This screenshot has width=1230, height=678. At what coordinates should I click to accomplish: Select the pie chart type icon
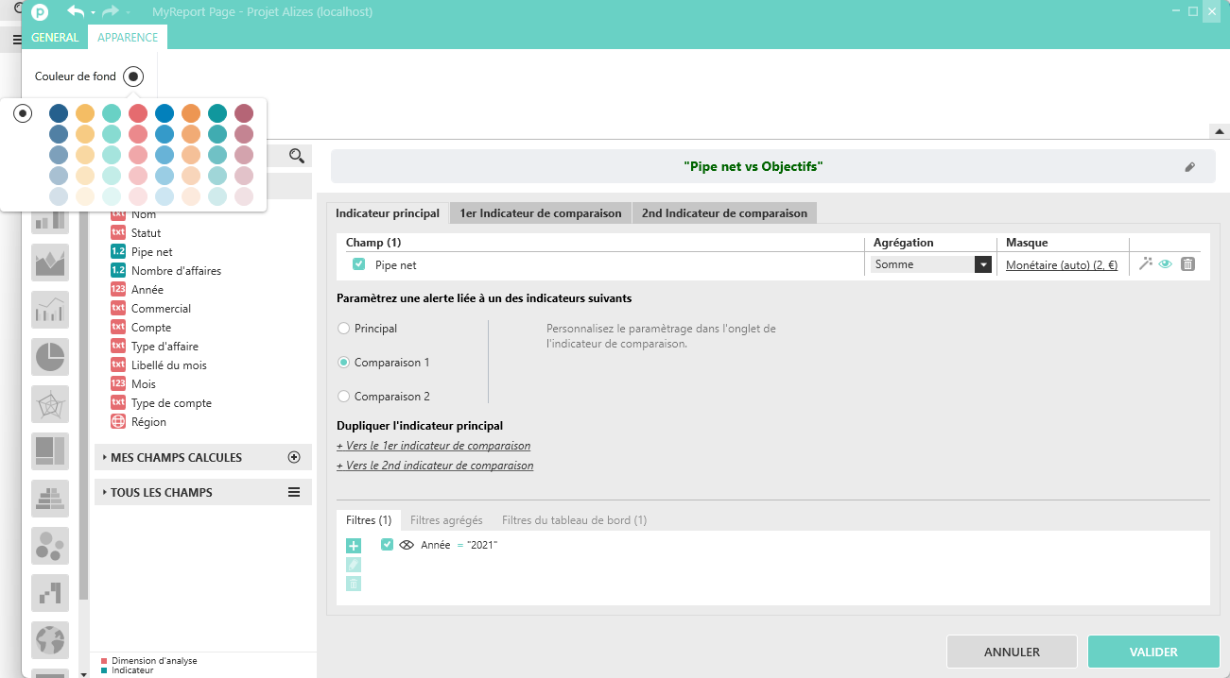(x=49, y=357)
